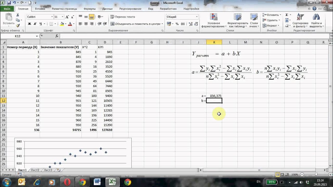Expand the fill color dropdown arrow
The height and width of the screenshot is (187, 333).
66,24
